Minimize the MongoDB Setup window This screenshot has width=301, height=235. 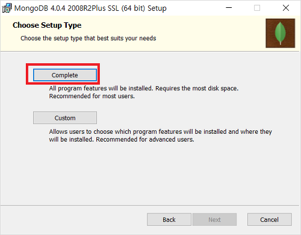pyautogui.click(x=229, y=8)
